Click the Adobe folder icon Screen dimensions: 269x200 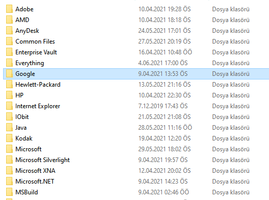pos(9,9)
